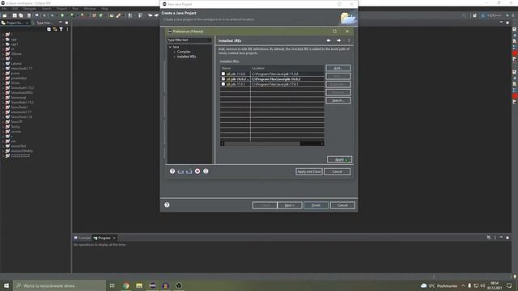Click the type filter text field
Image resolution: width=518 pixels, height=291 pixels.
189,40
